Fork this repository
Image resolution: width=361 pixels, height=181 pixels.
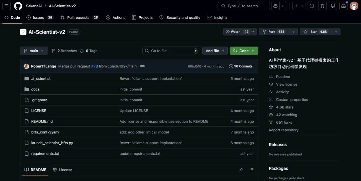coord(274,32)
